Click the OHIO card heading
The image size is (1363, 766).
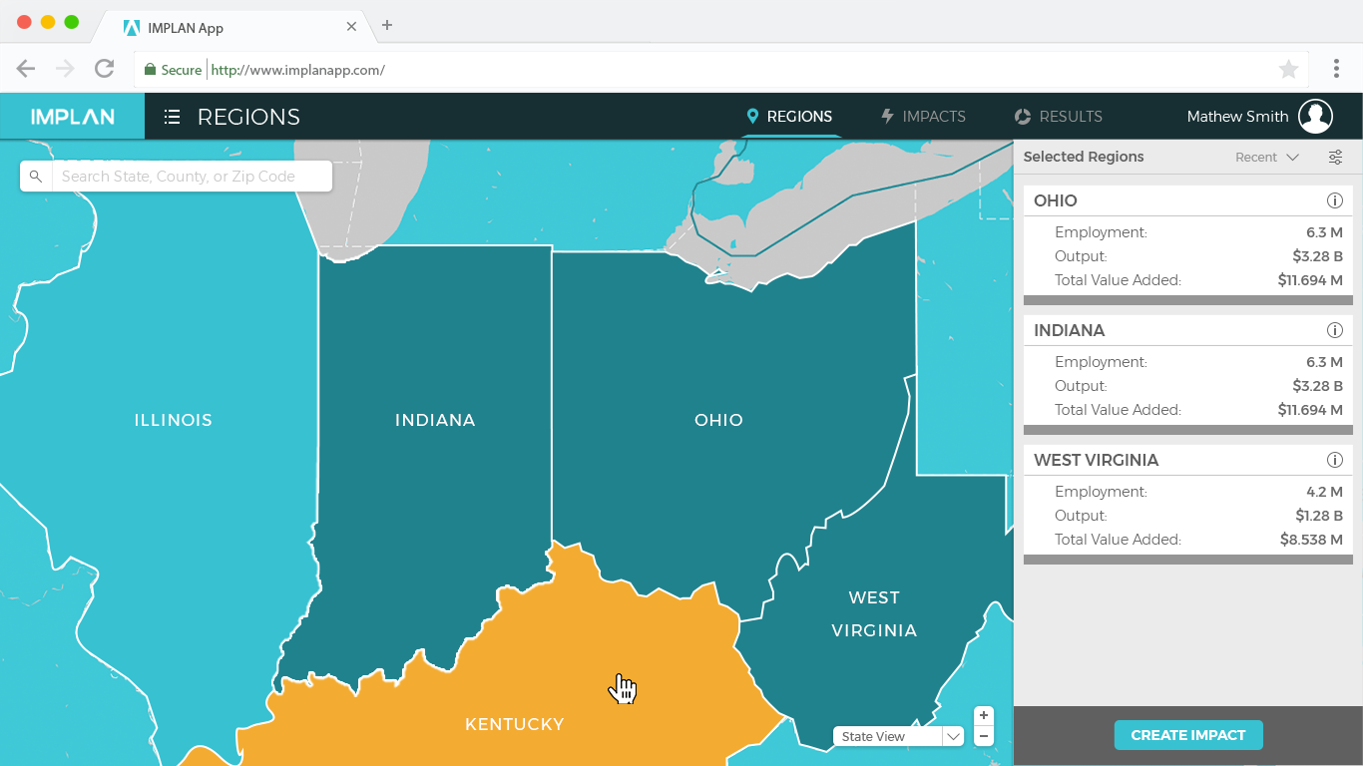(x=1056, y=200)
